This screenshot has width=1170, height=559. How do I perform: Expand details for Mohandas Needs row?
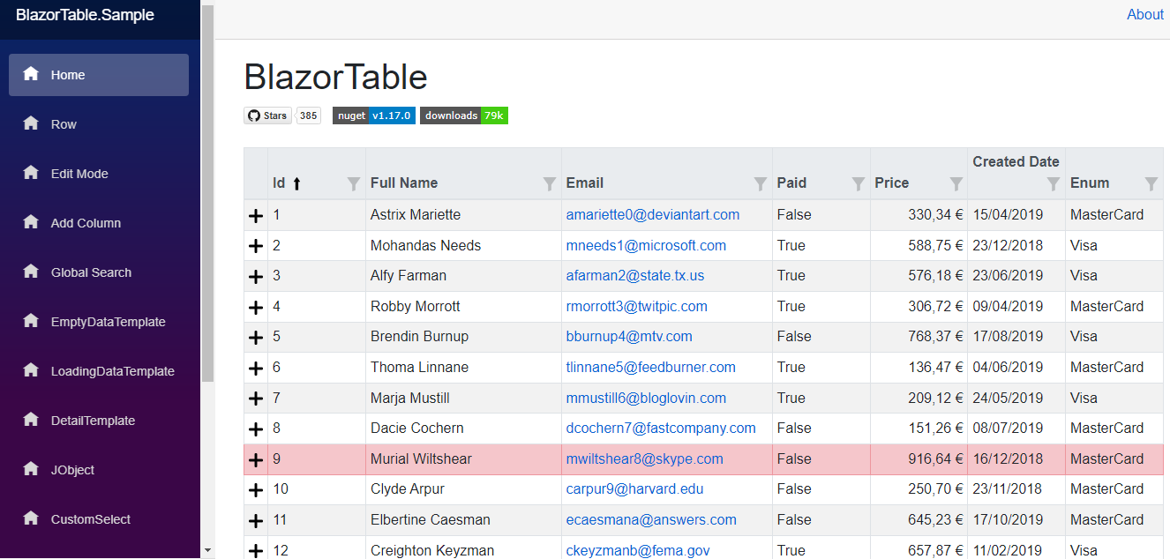256,246
